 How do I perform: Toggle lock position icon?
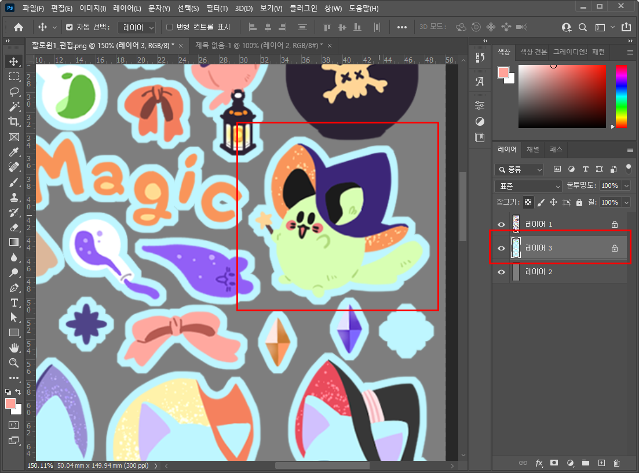pyautogui.click(x=553, y=202)
